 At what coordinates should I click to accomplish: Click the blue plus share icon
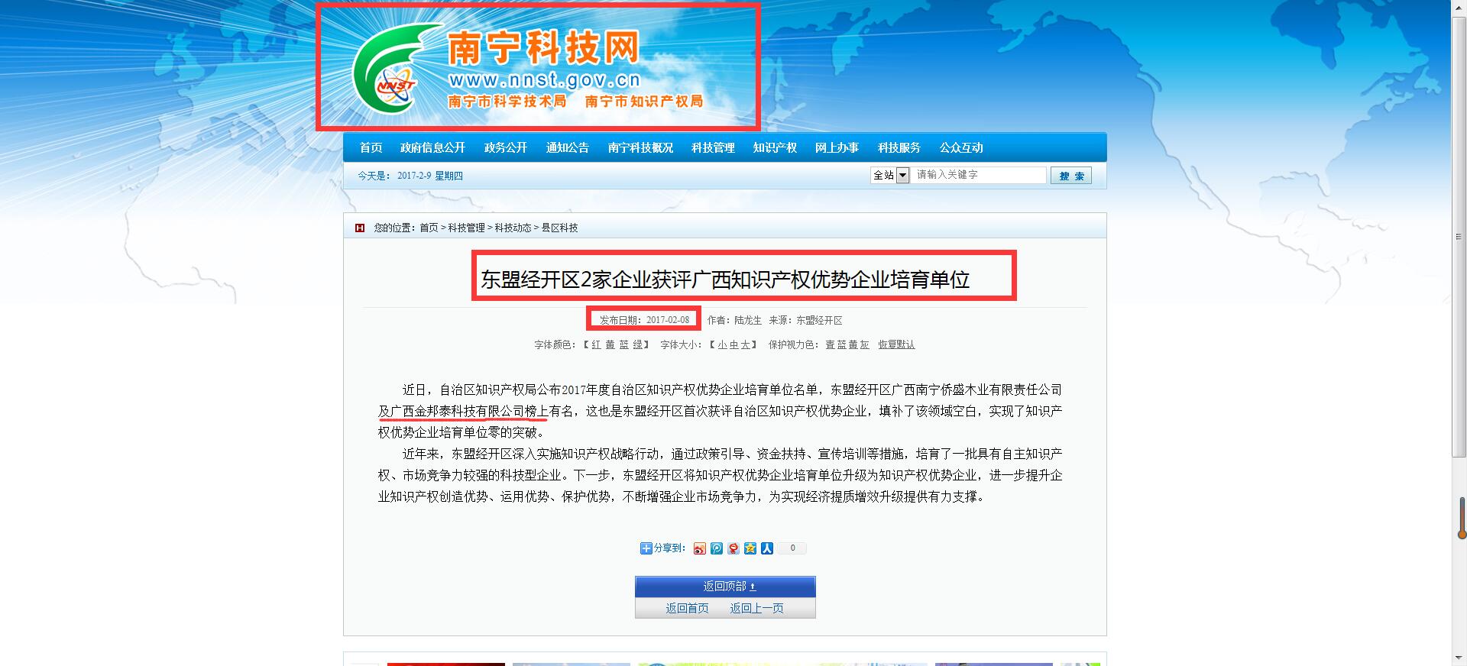pyautogui.click(x=646, y=548)
